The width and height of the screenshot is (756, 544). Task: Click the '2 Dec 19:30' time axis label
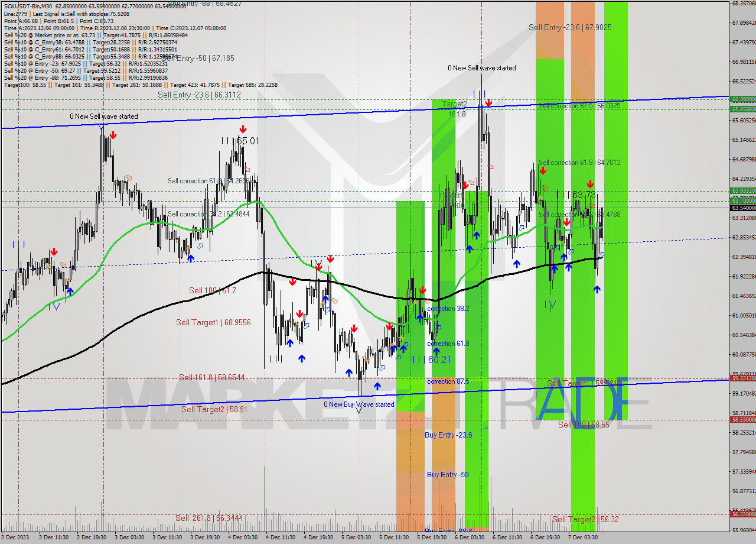point(92,537)
